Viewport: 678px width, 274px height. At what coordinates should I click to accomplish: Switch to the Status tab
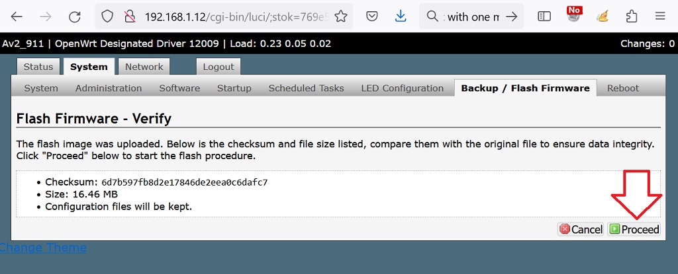pyautogui.click(x=38, y=67)
